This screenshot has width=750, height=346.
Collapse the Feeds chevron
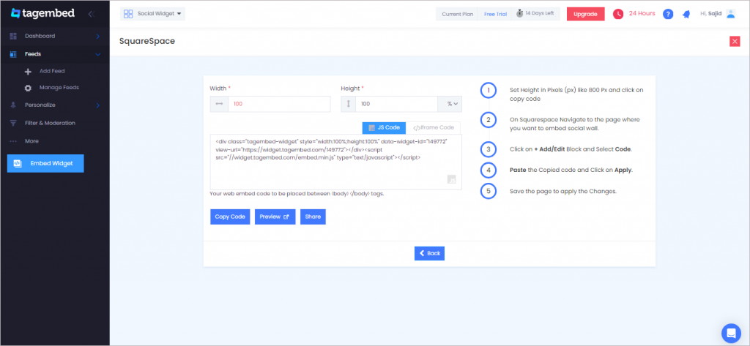click(x=98, y=54)
